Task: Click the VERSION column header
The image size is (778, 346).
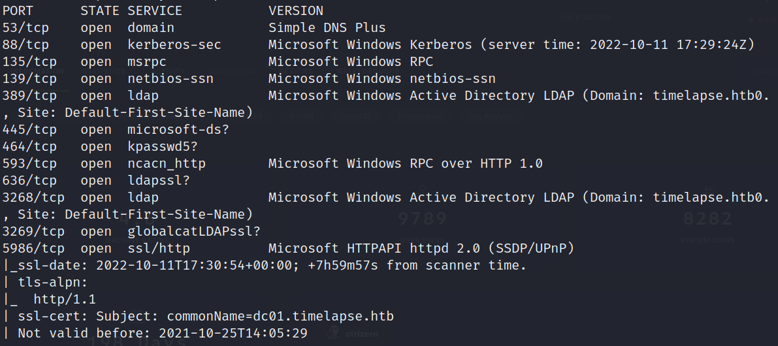Action: [296, 10]
